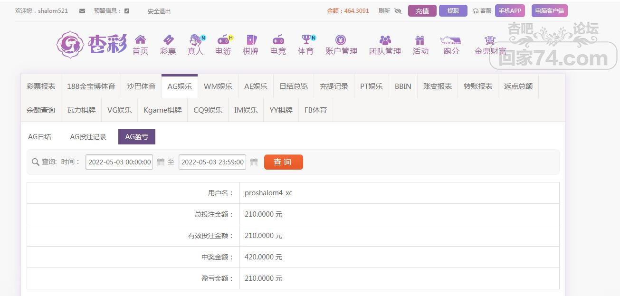Viewport: 620px width, 296px height.
Task: Open 账户管理 account management icon
Action: click(341, 40)
